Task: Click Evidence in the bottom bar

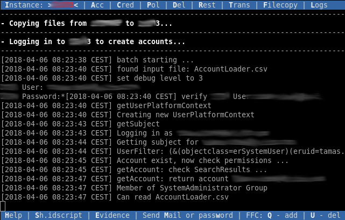Action: (x=112, y=215)
